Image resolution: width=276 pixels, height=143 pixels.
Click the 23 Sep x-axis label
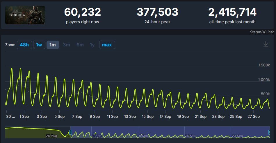click(218, 117)
